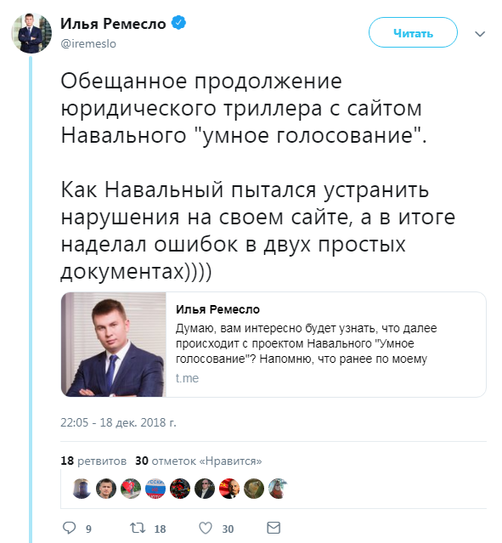Screen dimensions: 502x543
Task: Click the reply speech bubble icon
Action: click(x=69, y=528)
